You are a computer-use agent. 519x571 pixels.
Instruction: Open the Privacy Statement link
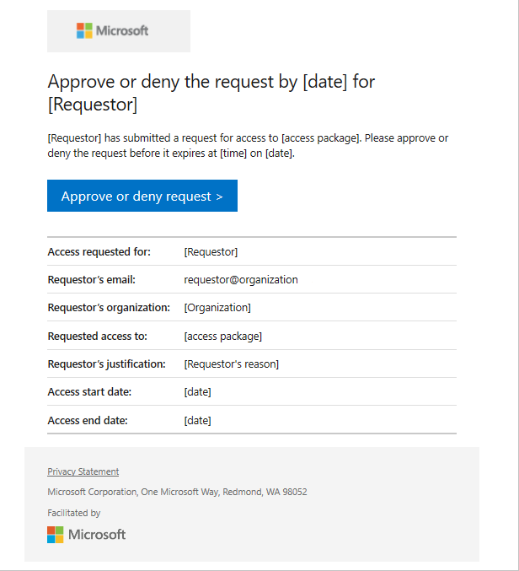tap(83, 471)
